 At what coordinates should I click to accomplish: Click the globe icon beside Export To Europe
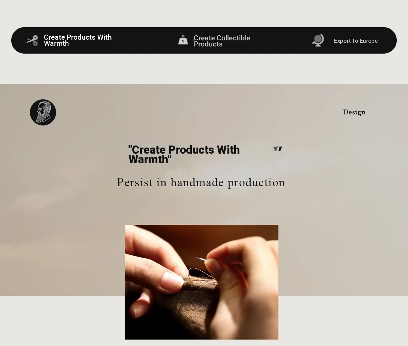[318, 40]
